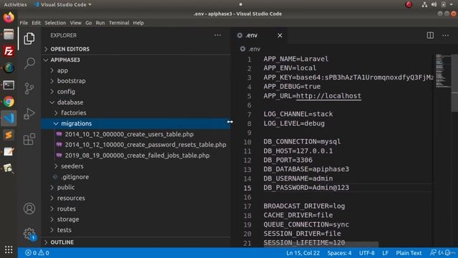Select the .env editor tab

260,35
